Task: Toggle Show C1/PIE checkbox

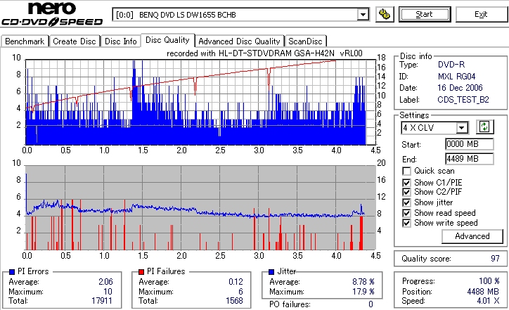Action: (x=406, y=183)
